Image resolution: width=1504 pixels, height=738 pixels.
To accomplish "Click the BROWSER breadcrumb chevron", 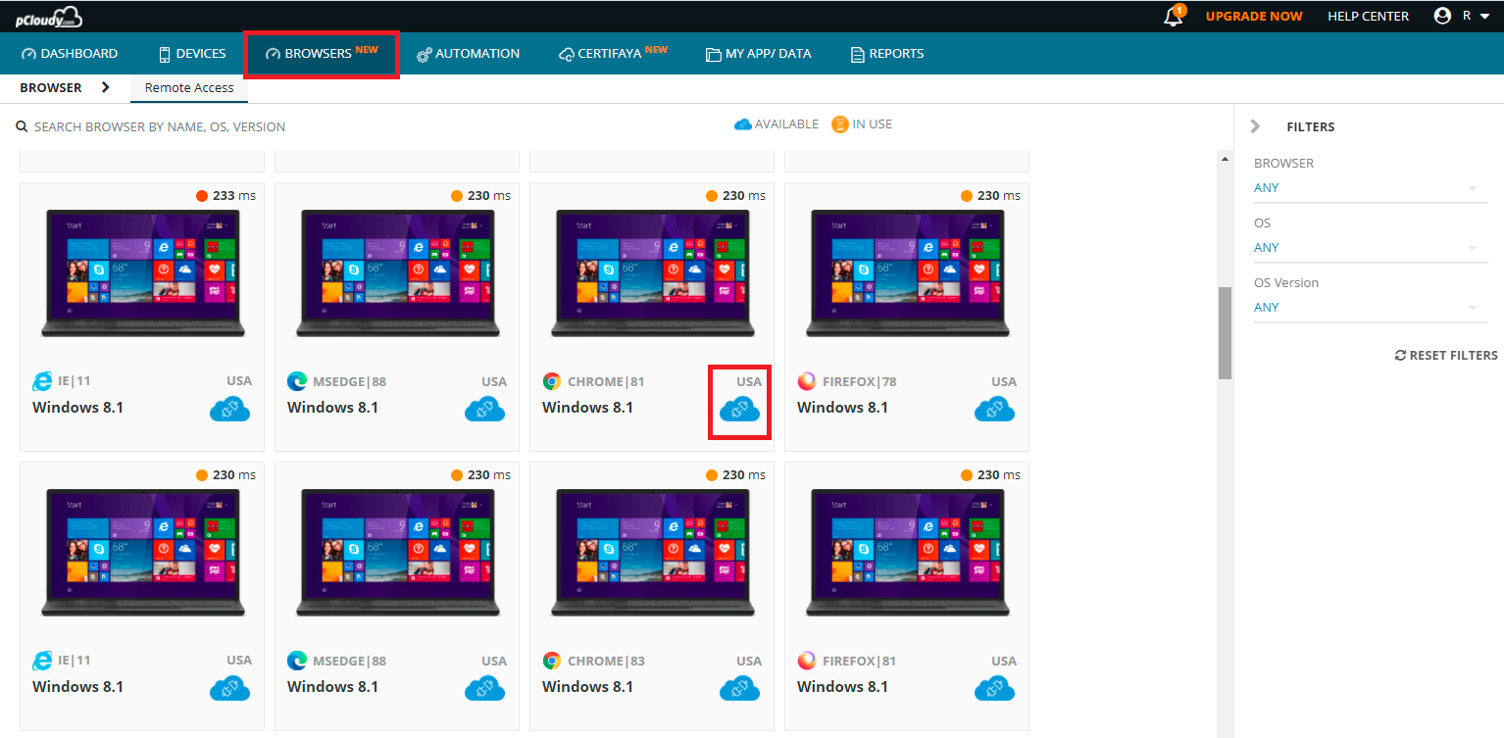I will [x=106, y=87].
